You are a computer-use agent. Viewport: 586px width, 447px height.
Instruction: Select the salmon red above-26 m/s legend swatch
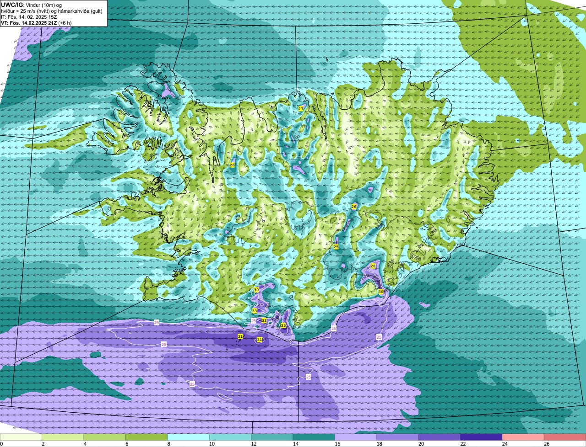(565, 437)
